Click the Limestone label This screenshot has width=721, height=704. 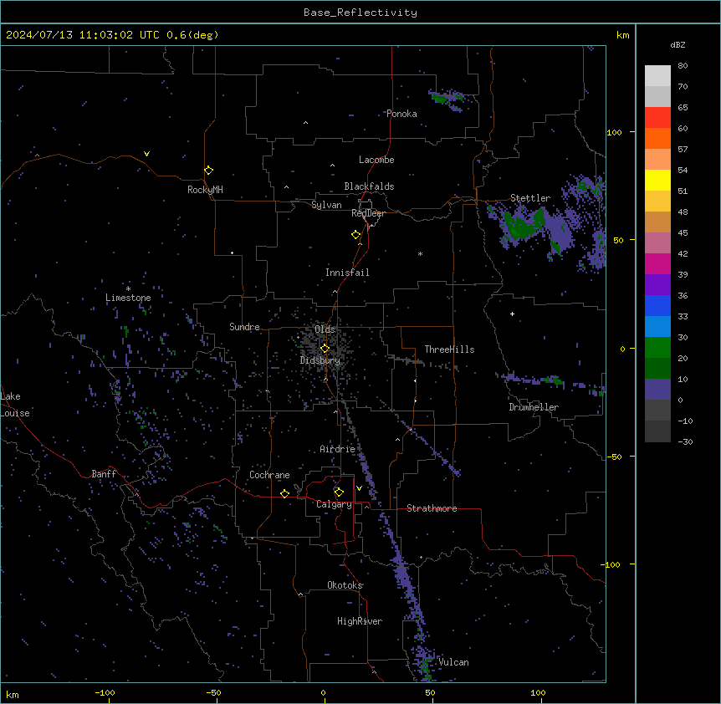[128, 298]
